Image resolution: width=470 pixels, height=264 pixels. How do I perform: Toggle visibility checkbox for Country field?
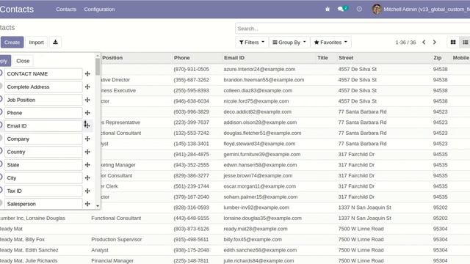(x=1, y=151)
